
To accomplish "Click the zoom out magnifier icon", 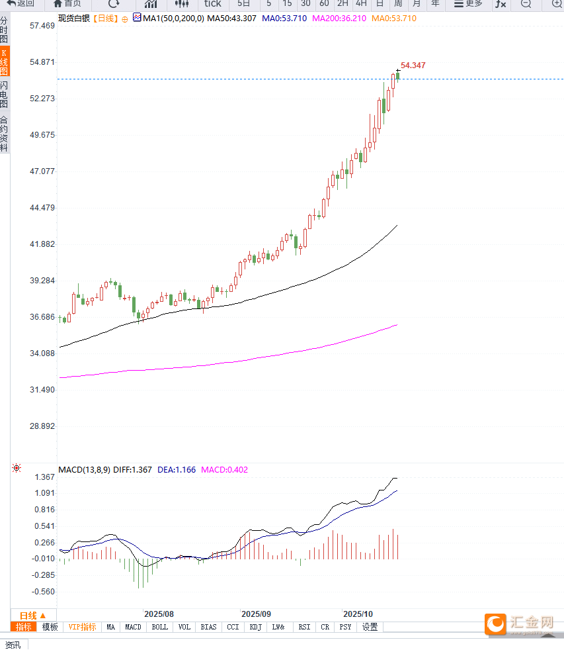I will click(x=526, y=4).
